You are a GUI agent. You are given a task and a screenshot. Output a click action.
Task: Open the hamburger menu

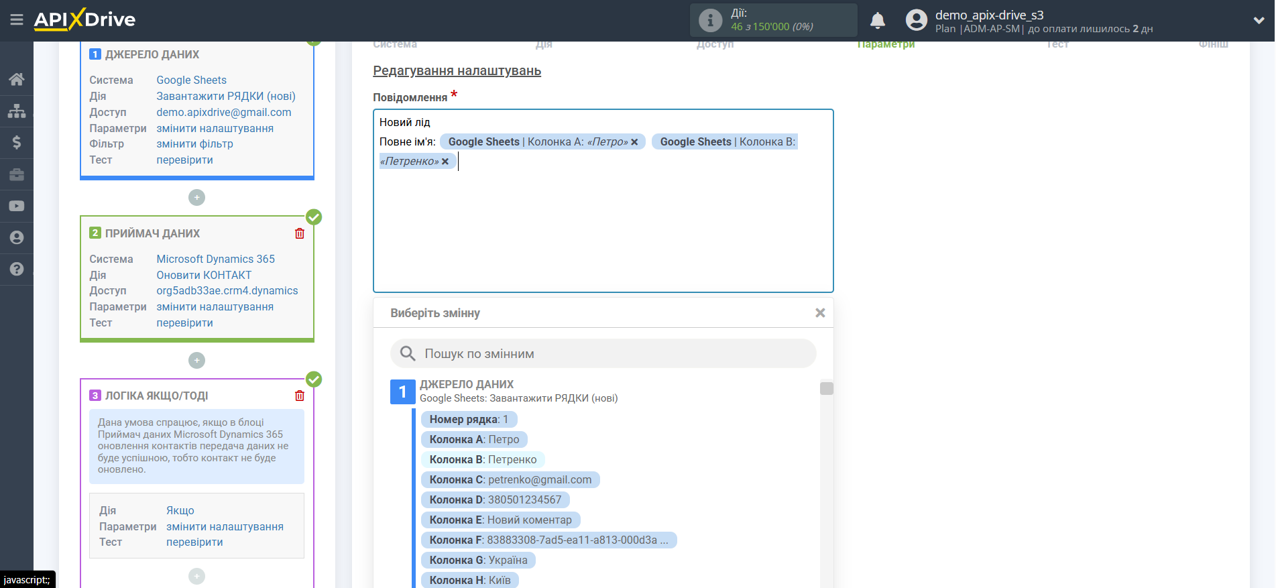coord(17,20)
